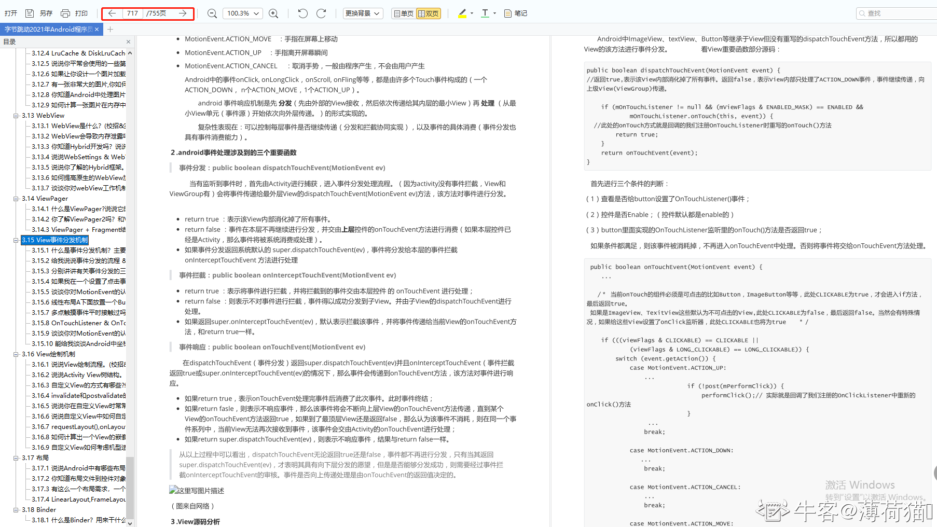Select outline heading 3.15 View事件分发机制
This screenshot has width=937, height=527.
[54, 240]
